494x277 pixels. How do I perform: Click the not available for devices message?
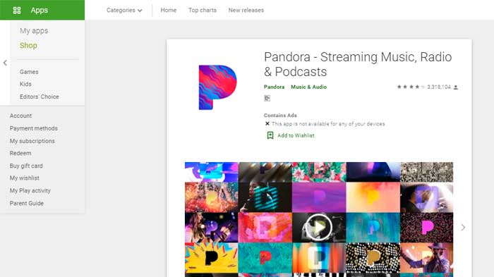(328, 124)
